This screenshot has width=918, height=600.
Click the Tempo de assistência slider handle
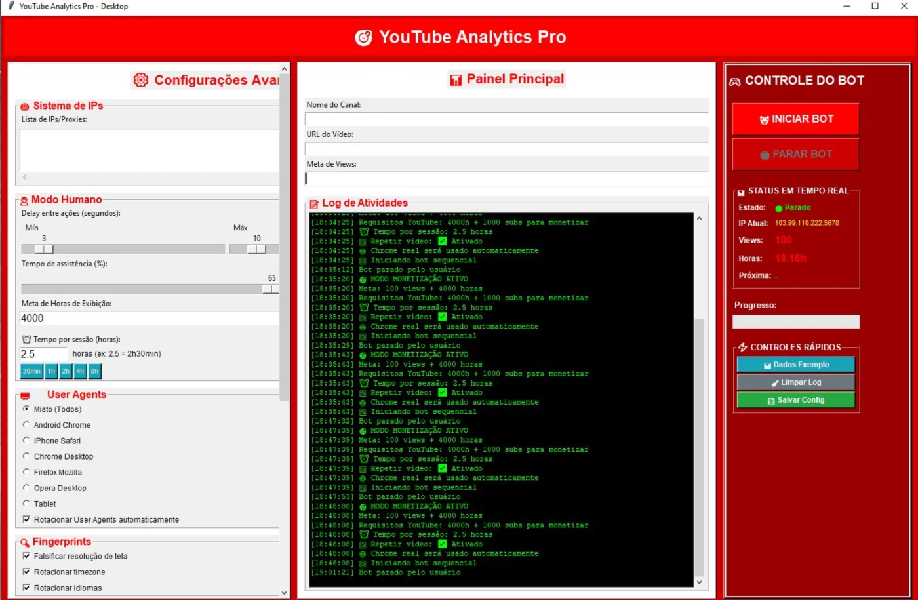pos(271,289)
